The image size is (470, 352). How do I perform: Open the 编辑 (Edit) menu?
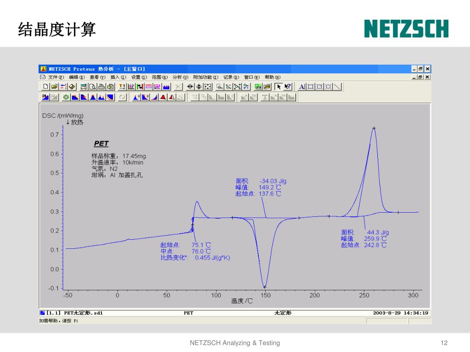point(77,77)
